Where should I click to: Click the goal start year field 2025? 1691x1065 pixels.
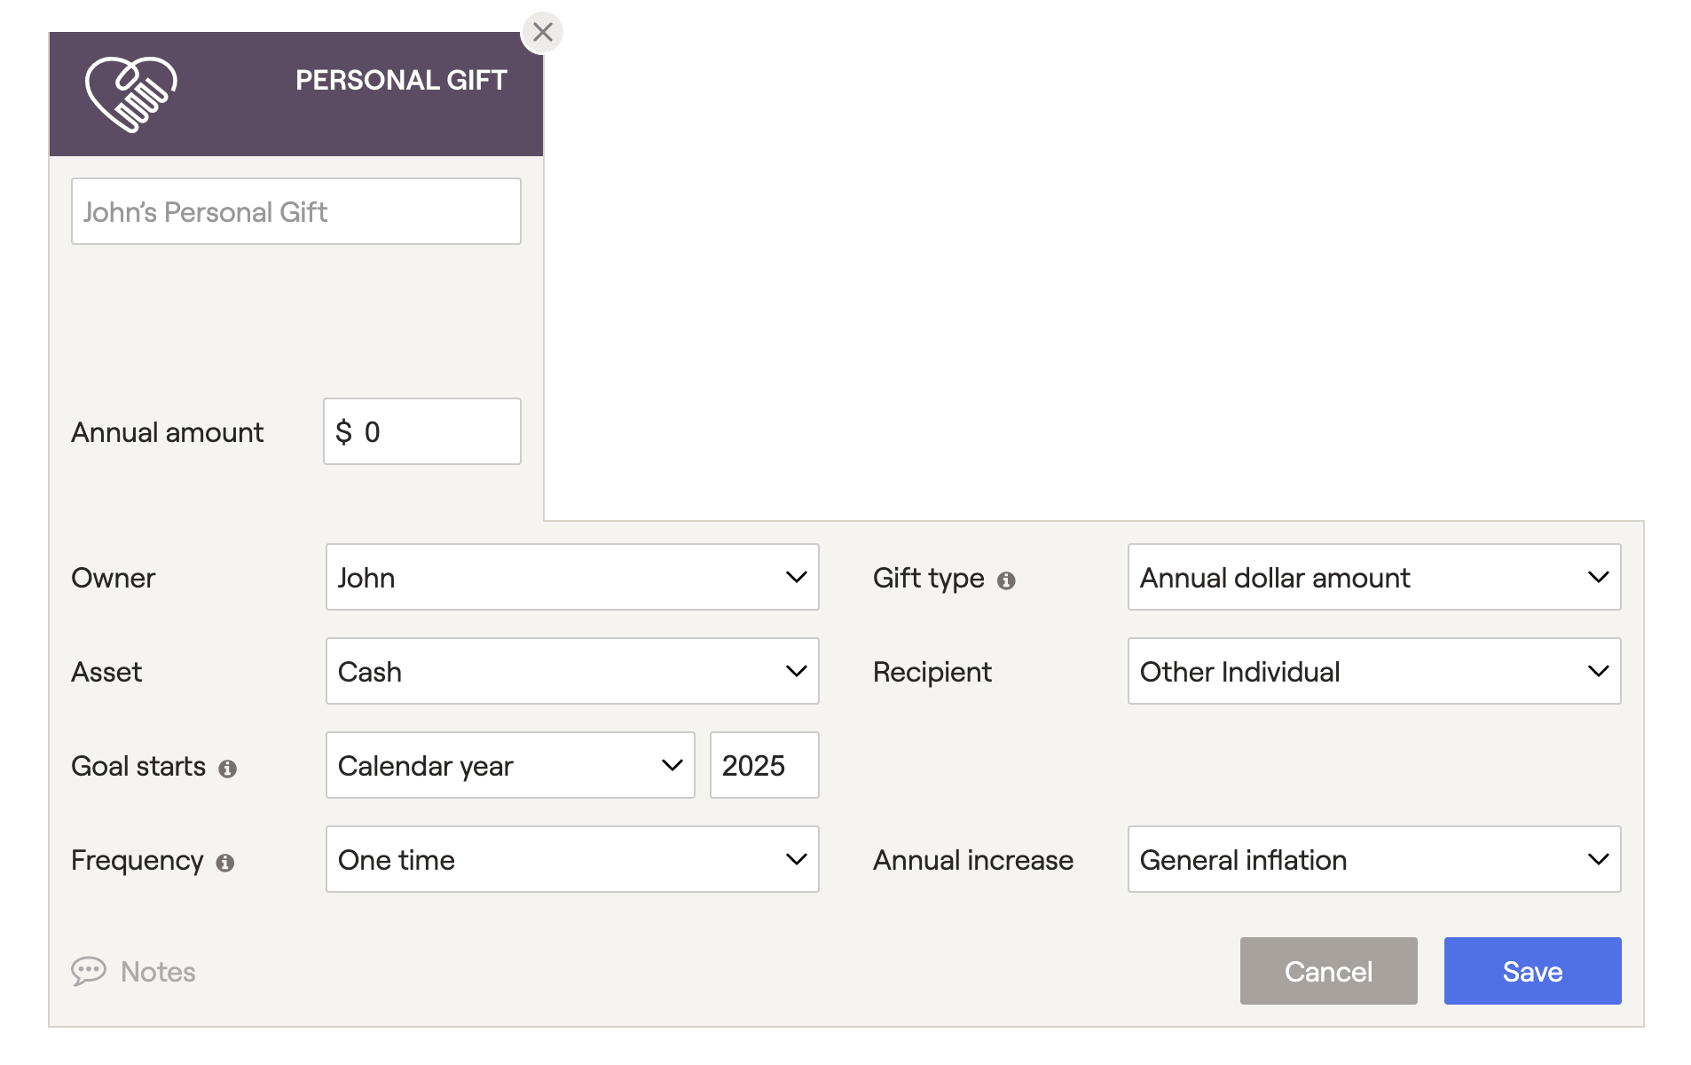(764, 765)
